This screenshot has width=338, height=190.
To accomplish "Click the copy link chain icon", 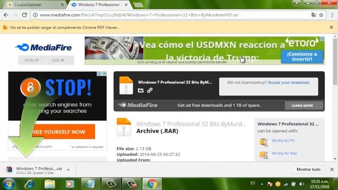I will click(x=150, y=90).
